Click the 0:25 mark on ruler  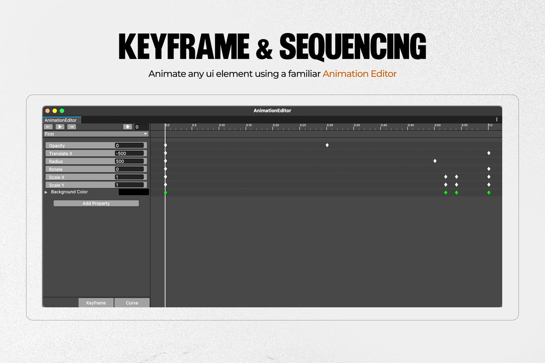[303, 125]
